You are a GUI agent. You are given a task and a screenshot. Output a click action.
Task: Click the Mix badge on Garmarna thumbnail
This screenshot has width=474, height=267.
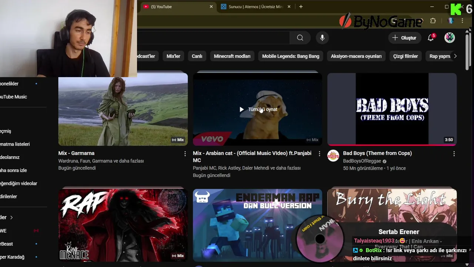pos(178,140)
